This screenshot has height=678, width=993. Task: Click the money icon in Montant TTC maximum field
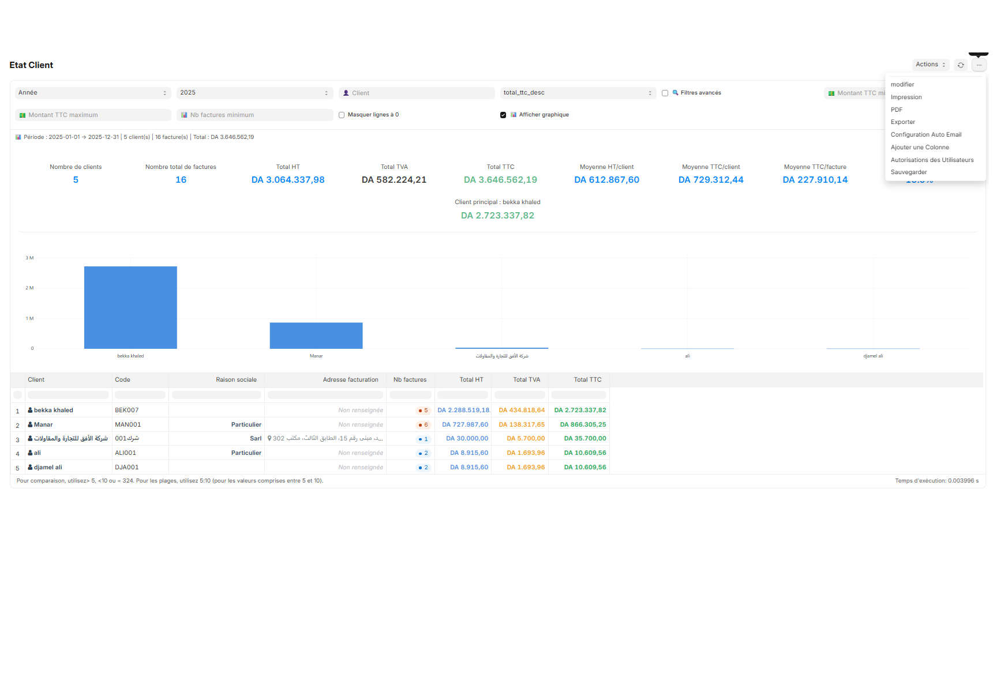(23, 115)
